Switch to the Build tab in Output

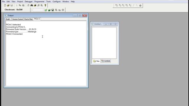click(x=8, y=19)
